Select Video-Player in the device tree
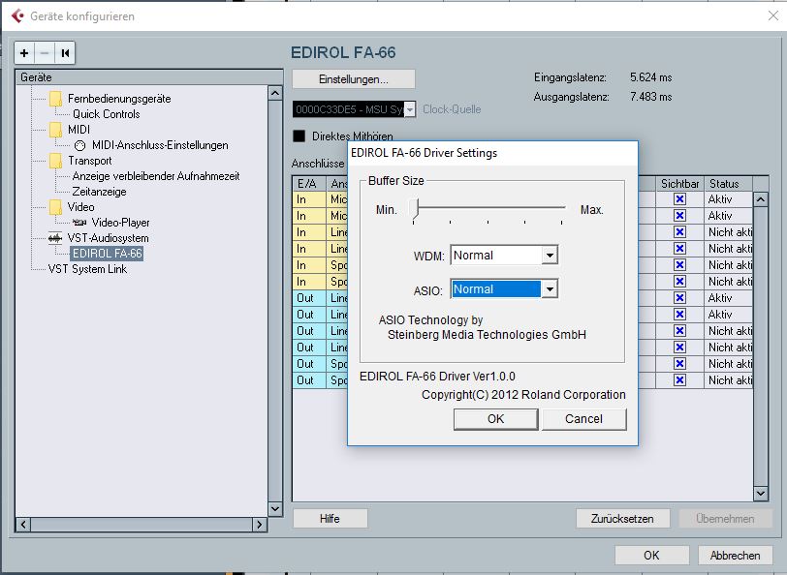787x575 pixels. coord(120,223)
